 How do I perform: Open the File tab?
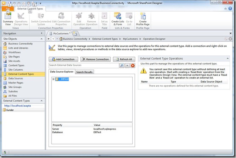coord(8,9)
